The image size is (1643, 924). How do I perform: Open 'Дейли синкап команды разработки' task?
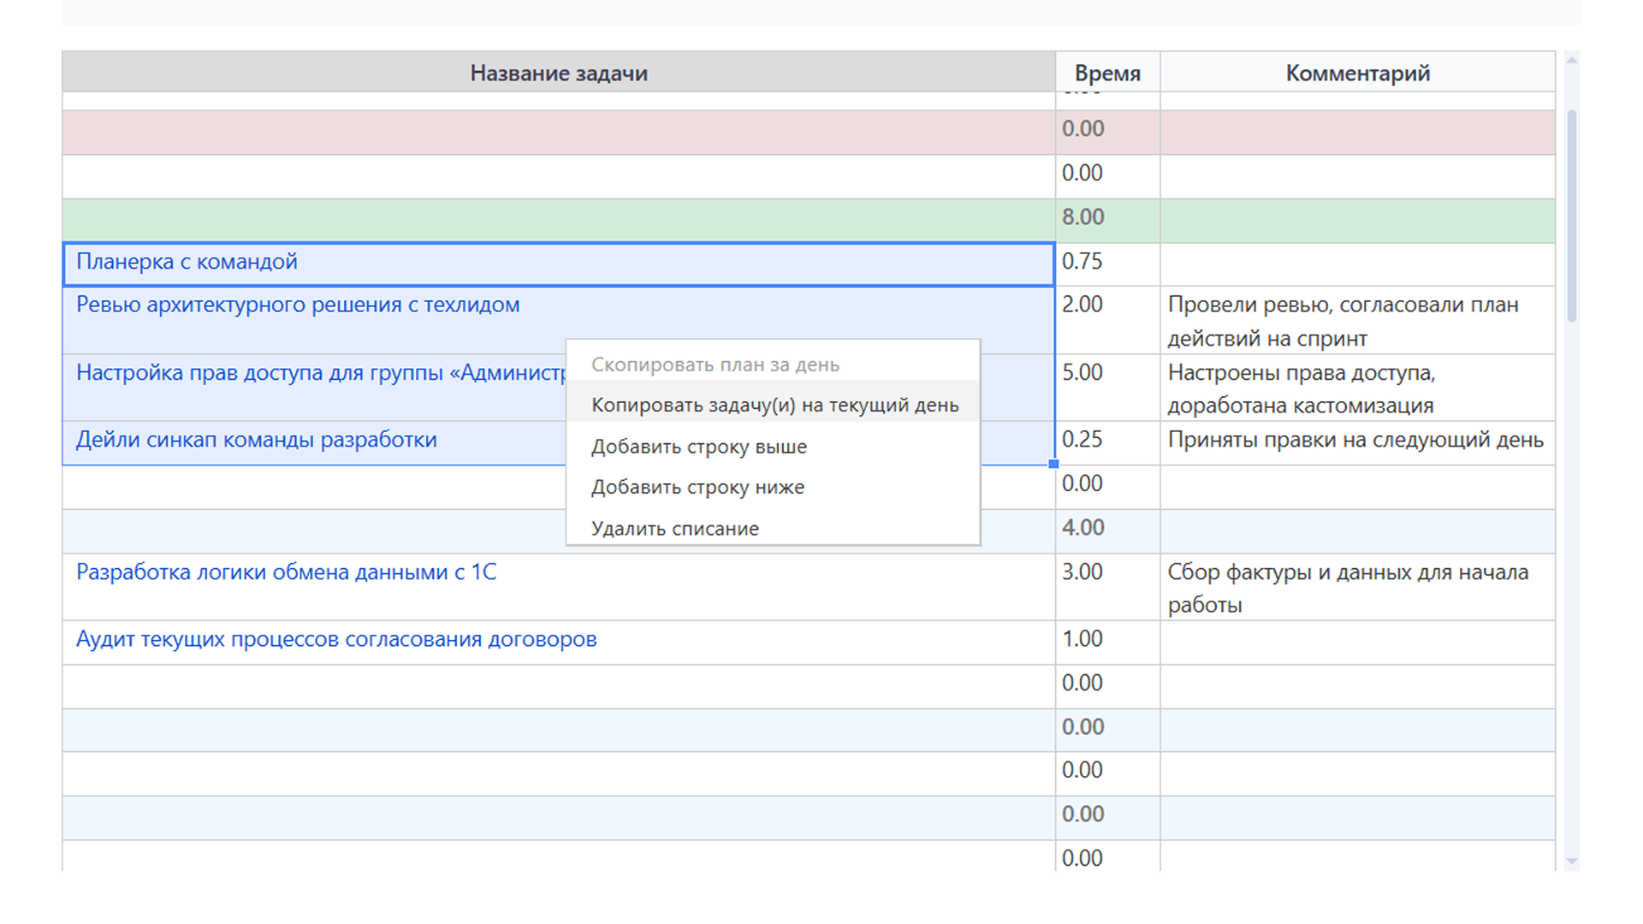pyautogui.click(x=256, y=440)
